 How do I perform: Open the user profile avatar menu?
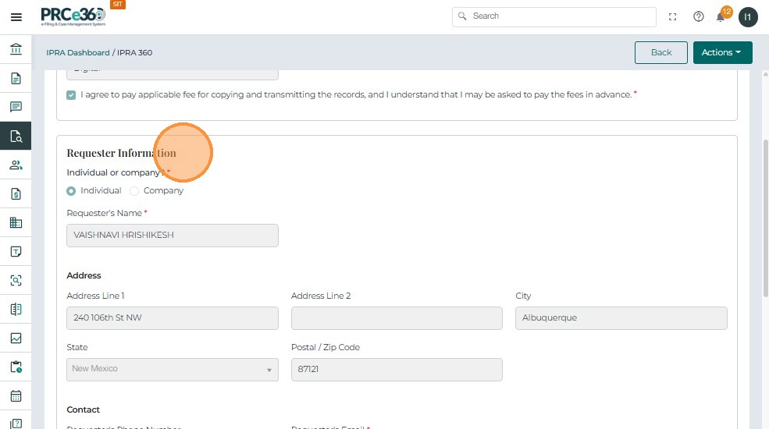tap(748, 17)
